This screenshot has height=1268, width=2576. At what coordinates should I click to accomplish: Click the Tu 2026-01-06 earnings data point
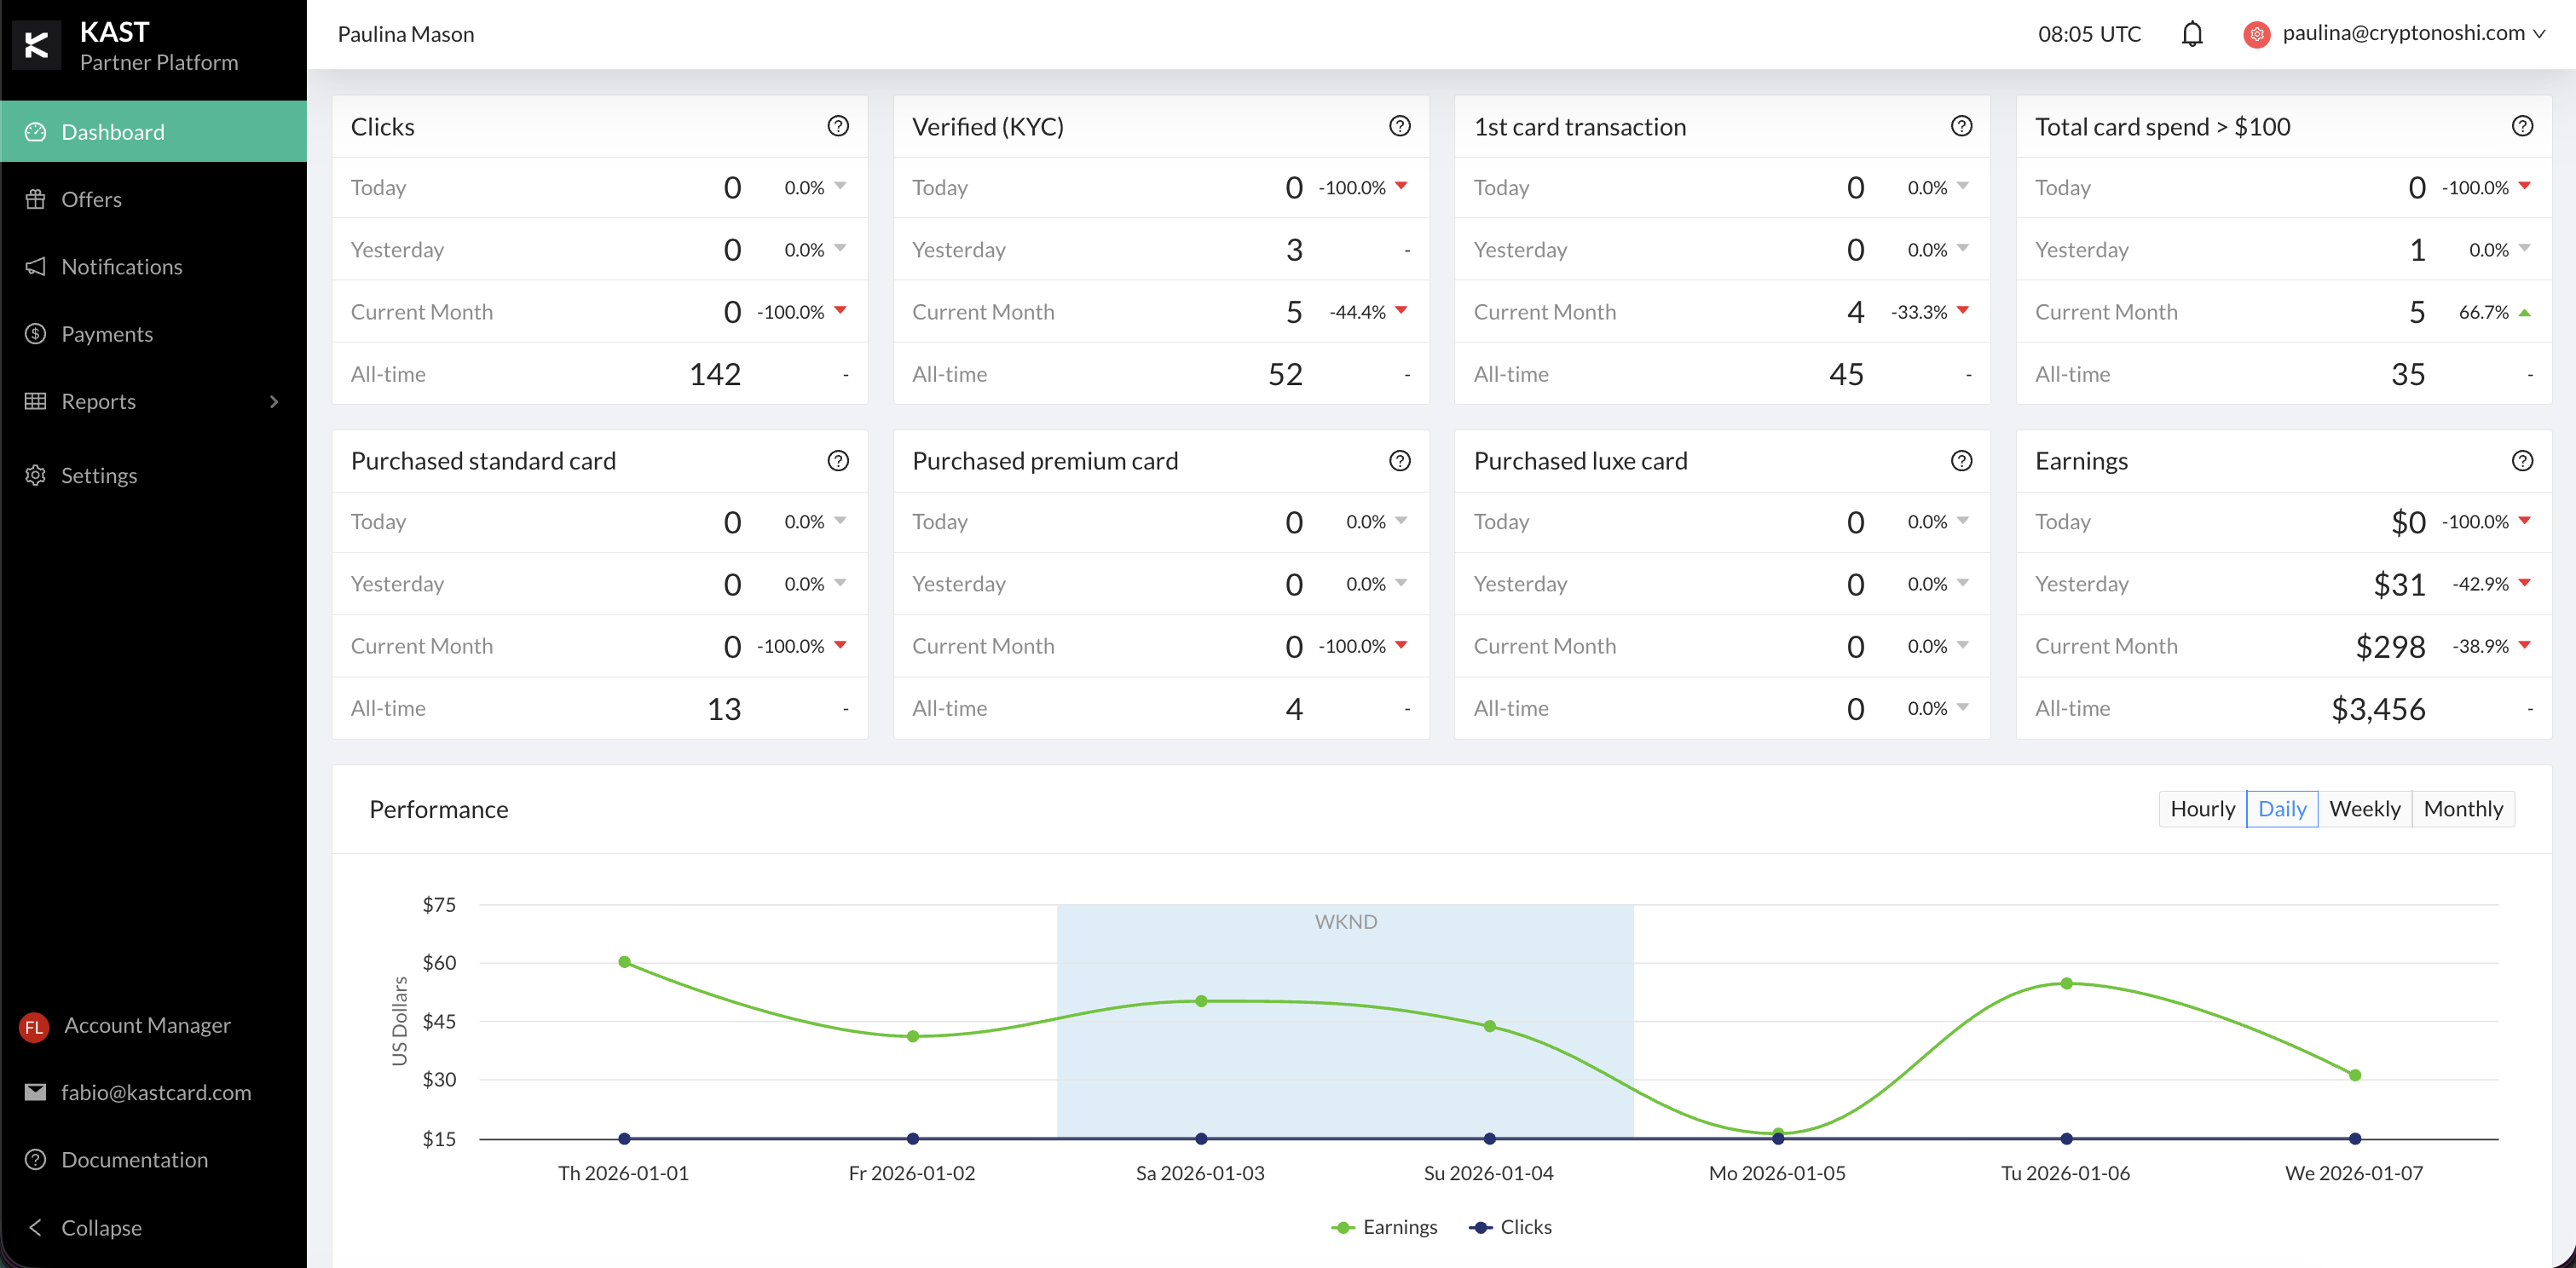2066,983
